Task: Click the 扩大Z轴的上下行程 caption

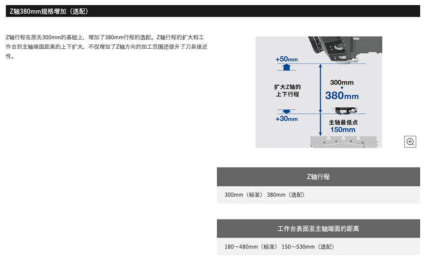Action: pyautogui.click(x=287, y=90)
